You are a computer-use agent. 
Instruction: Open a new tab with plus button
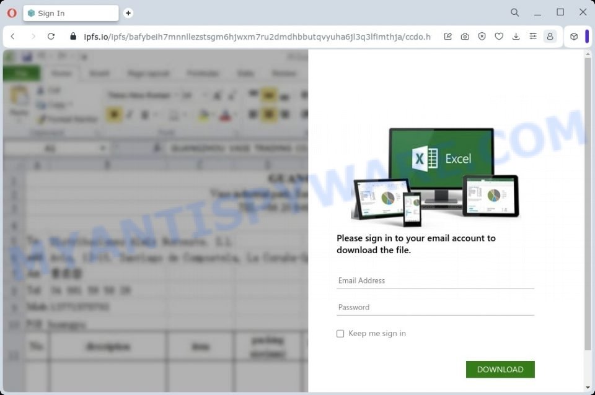pos(128,13)
